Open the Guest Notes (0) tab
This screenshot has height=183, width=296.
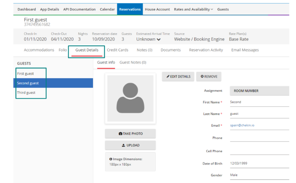pos(133,62)
